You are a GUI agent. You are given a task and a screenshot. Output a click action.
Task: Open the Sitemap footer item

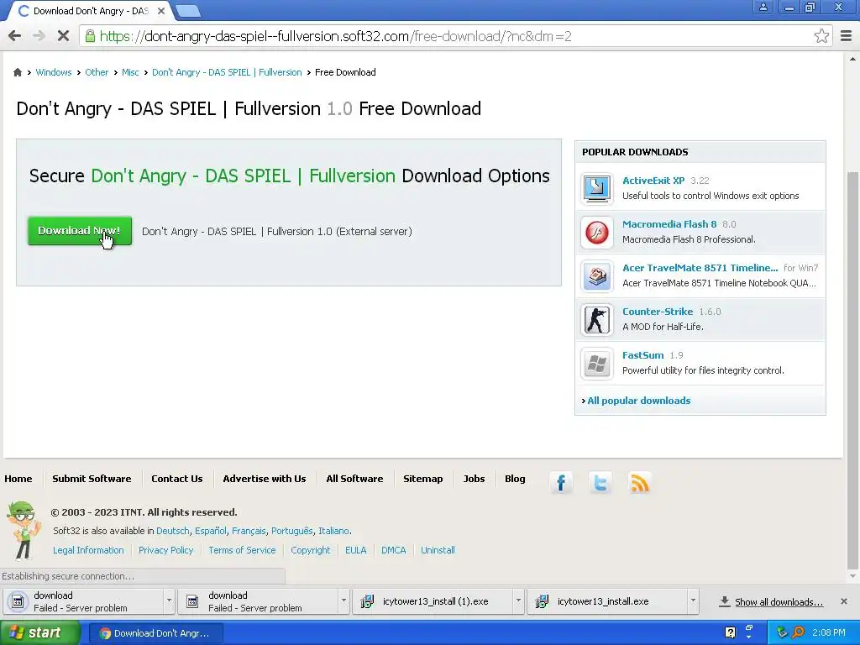(422, 478)
